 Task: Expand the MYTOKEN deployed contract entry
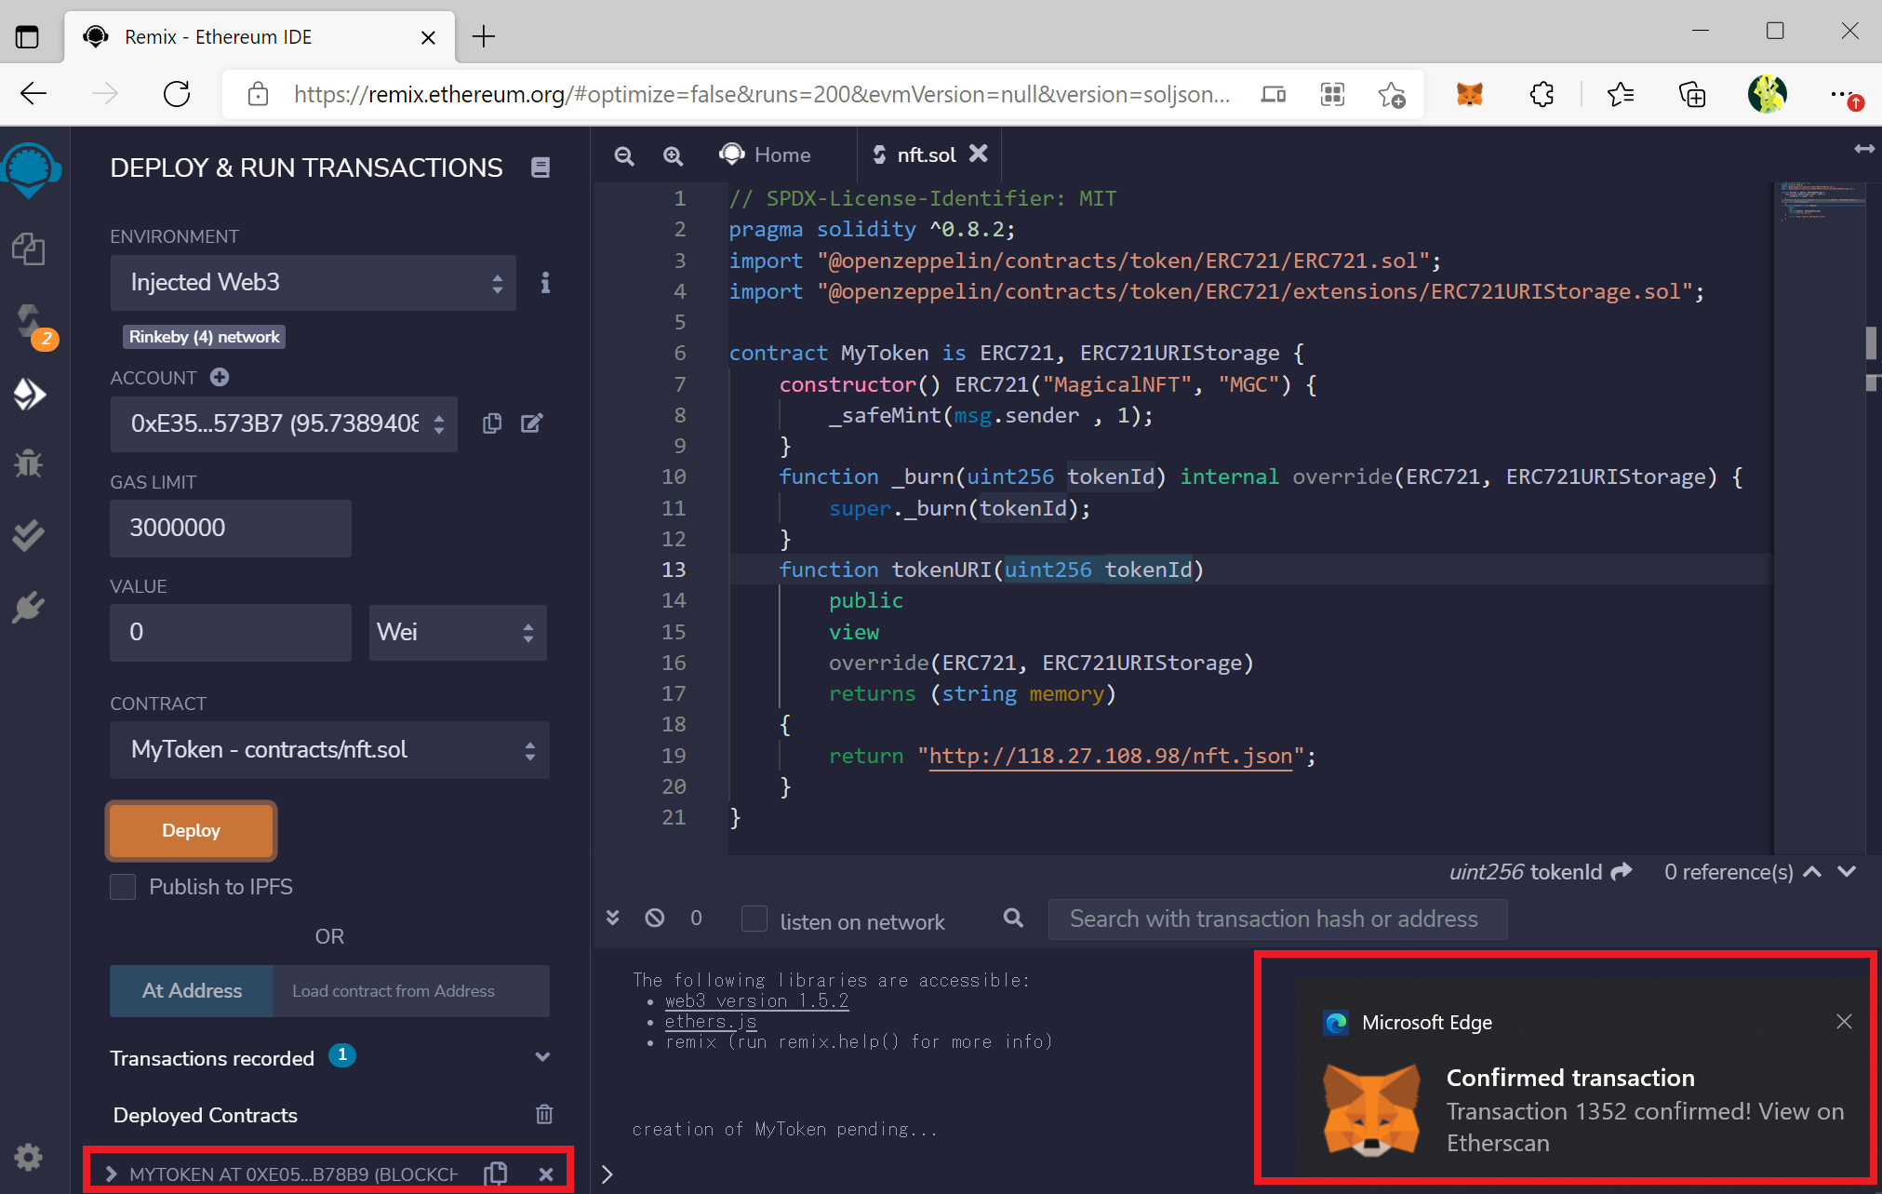(112, 1174)
